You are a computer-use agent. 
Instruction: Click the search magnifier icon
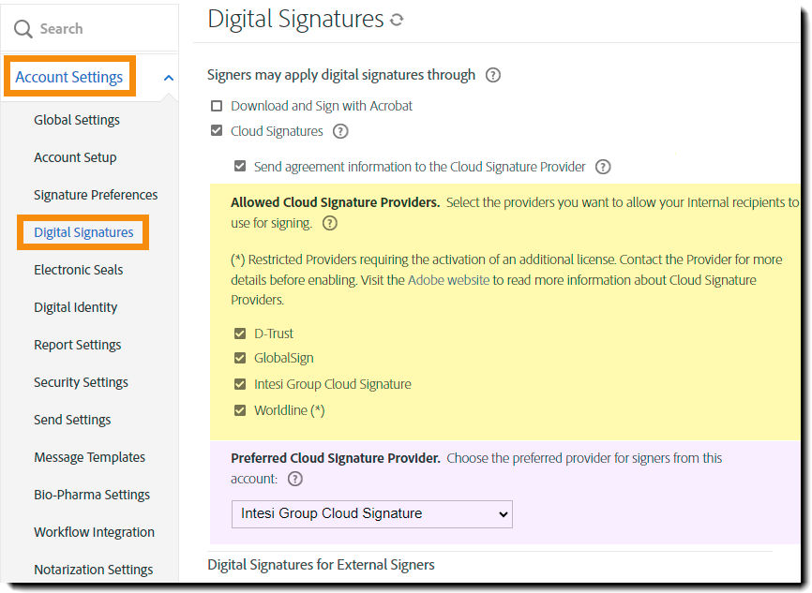pyautogui.click(x=23, y=28)
